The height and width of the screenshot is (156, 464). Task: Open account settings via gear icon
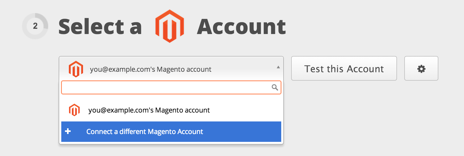tap(421, 69)
